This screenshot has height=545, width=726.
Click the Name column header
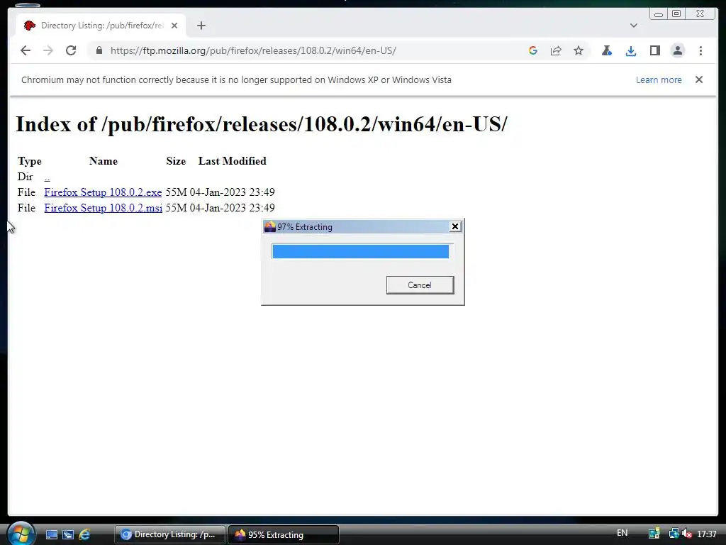pos(104,161)
